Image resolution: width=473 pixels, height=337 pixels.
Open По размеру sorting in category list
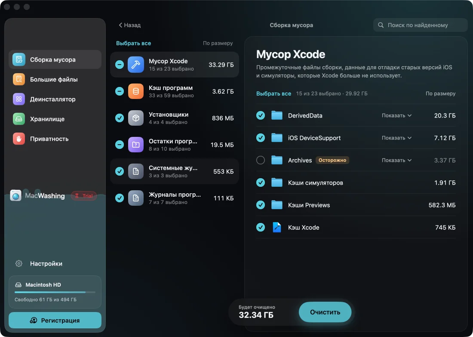click(x=218, y=43)
